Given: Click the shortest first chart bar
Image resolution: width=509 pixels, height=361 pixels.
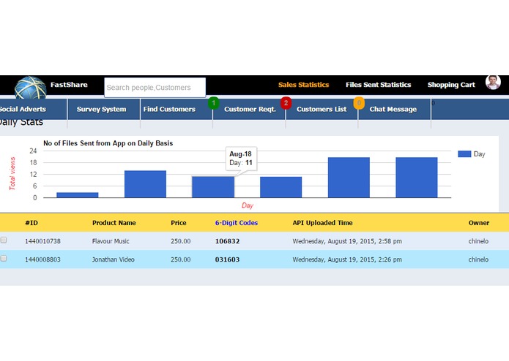Looking at the screenshot, I should [x=77, y=195].
